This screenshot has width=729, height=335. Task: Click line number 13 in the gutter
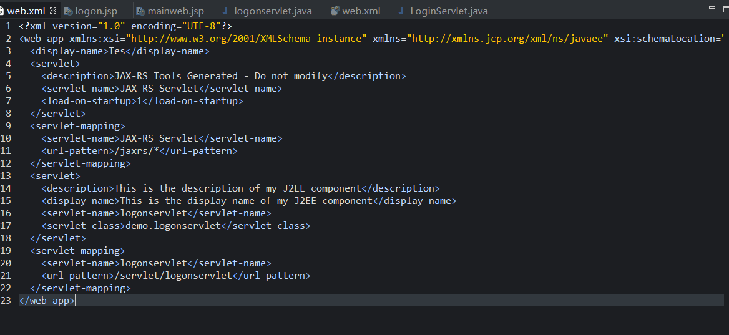tap(6, 176)
